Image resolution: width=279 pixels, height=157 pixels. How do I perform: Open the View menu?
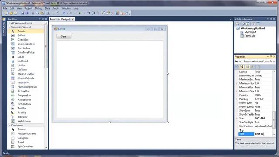click(x=19, y=8)
